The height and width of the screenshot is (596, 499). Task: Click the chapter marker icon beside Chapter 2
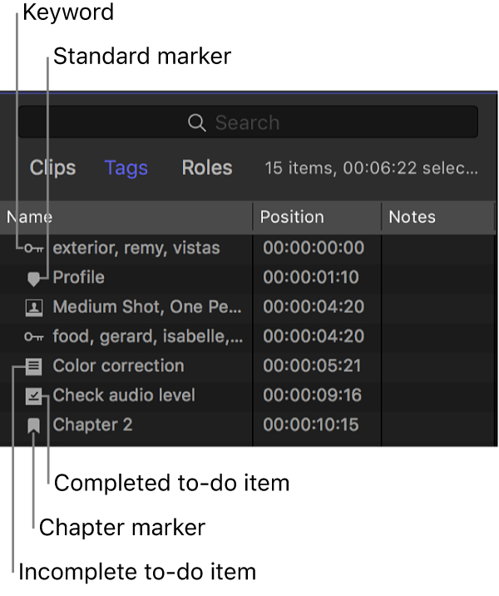point(33,425)
